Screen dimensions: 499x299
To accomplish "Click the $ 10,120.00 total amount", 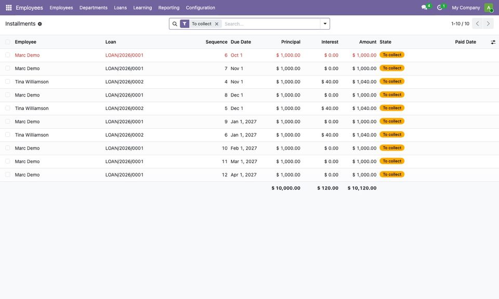I will click(x=362, y=188).
